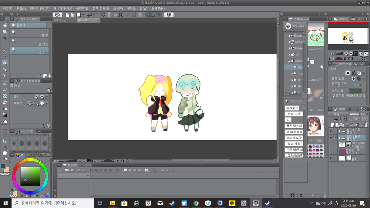Expand the Manga material folder
The width and height of the screenshot is (370, 208).
(289, 42)
